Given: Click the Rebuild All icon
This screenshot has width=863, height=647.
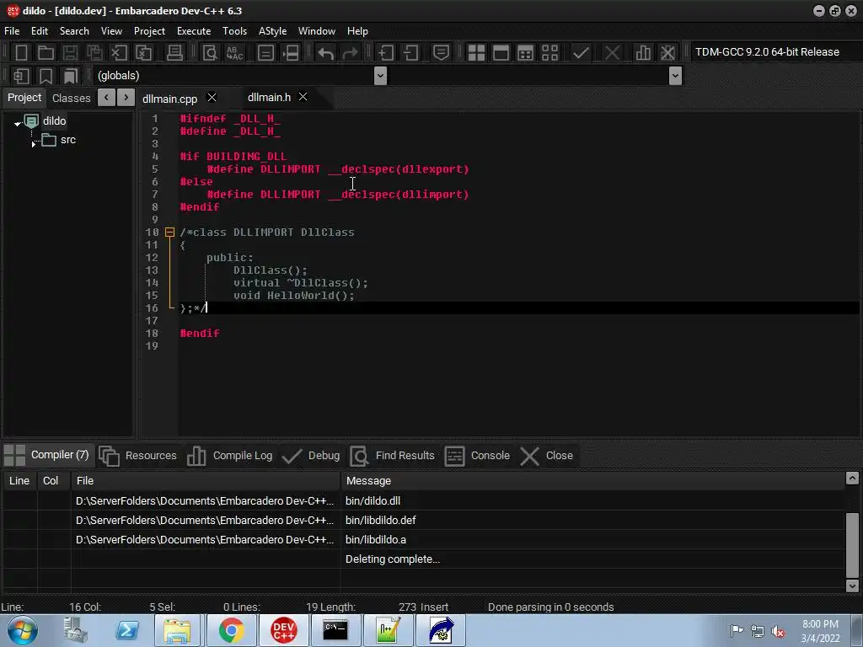Looking at the screenshot, I should pyautogui.click(x=549, y=53).
